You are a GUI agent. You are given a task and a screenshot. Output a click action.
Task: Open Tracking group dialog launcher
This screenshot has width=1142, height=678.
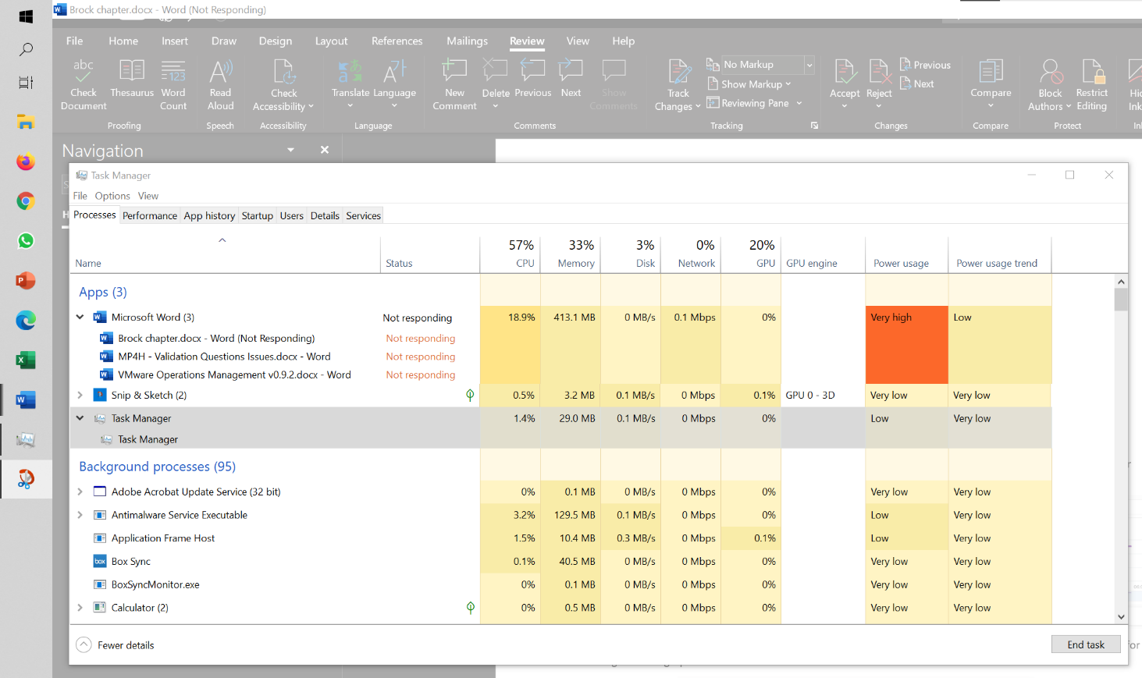coord(814,126)
